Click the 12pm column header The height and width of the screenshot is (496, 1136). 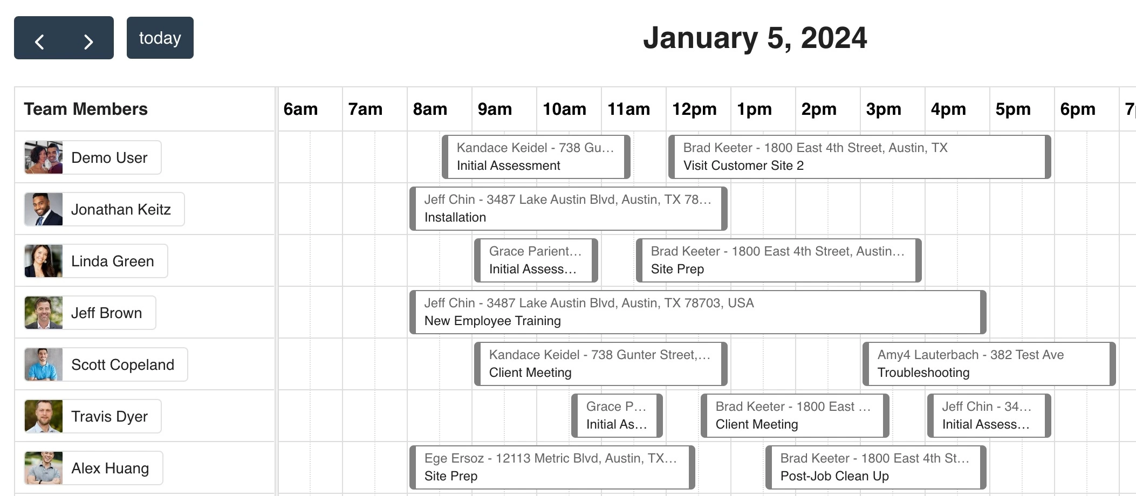[x=694, y=109]
